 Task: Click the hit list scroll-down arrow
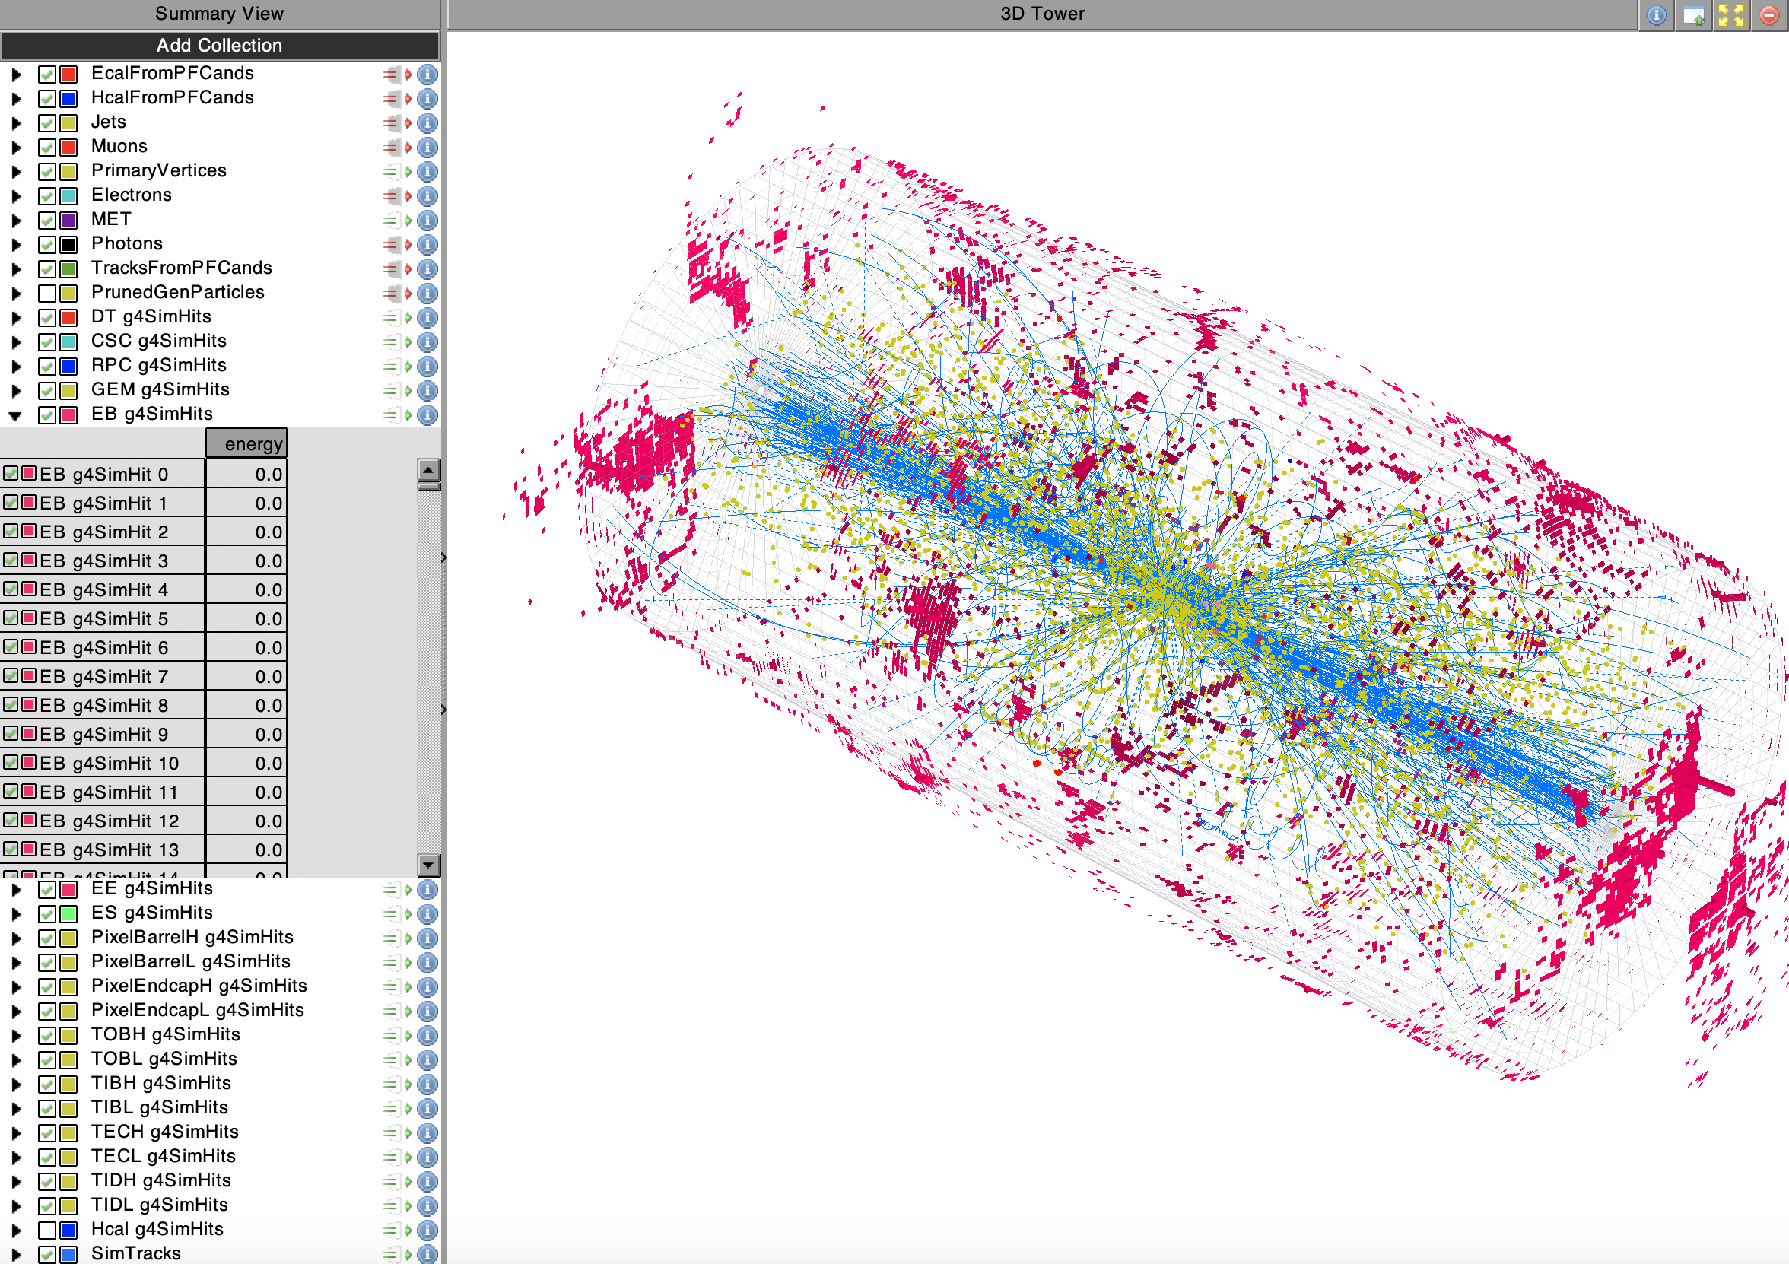pyautogui.click(x=428, y=864)
